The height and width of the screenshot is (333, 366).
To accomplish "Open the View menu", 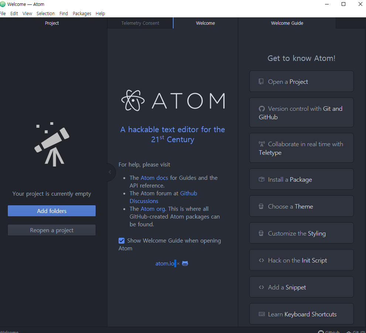I will 27,14.
